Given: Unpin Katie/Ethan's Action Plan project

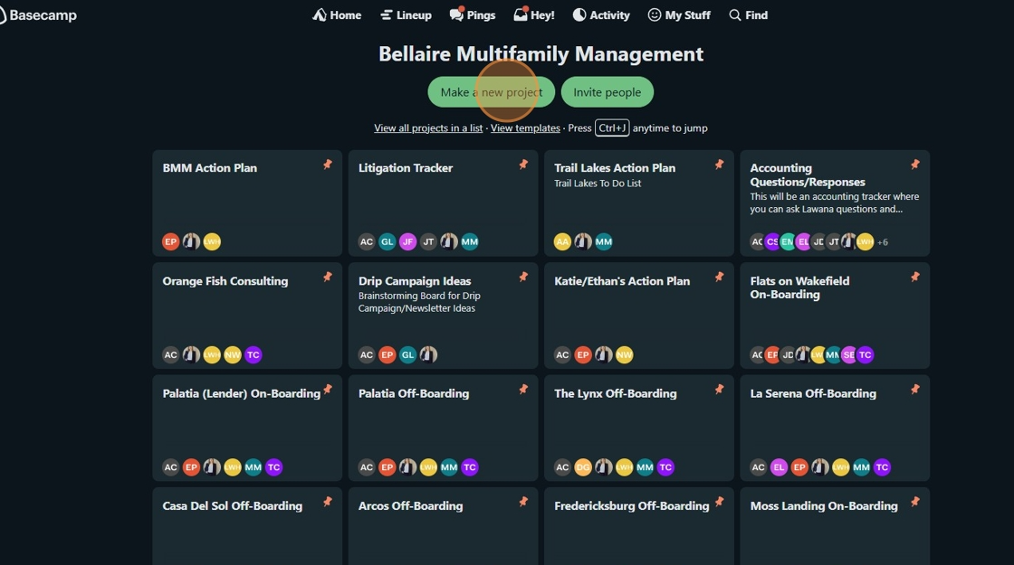Looking at the screenshot, I should tap(719, 277).
